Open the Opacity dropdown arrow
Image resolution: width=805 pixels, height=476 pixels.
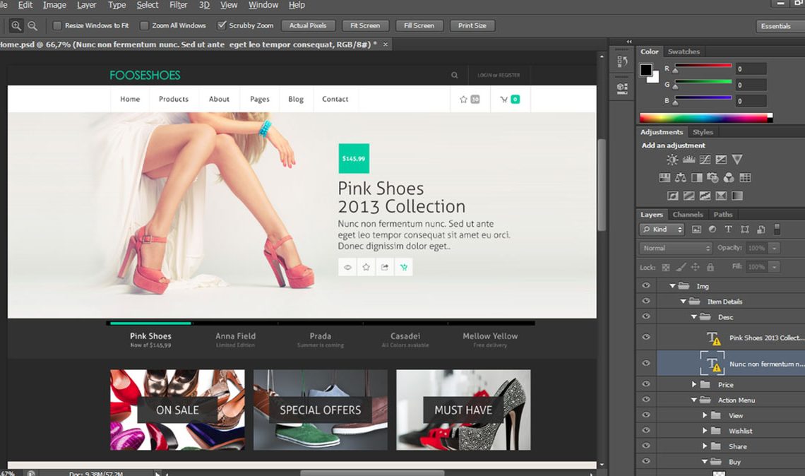pos(773,248)
